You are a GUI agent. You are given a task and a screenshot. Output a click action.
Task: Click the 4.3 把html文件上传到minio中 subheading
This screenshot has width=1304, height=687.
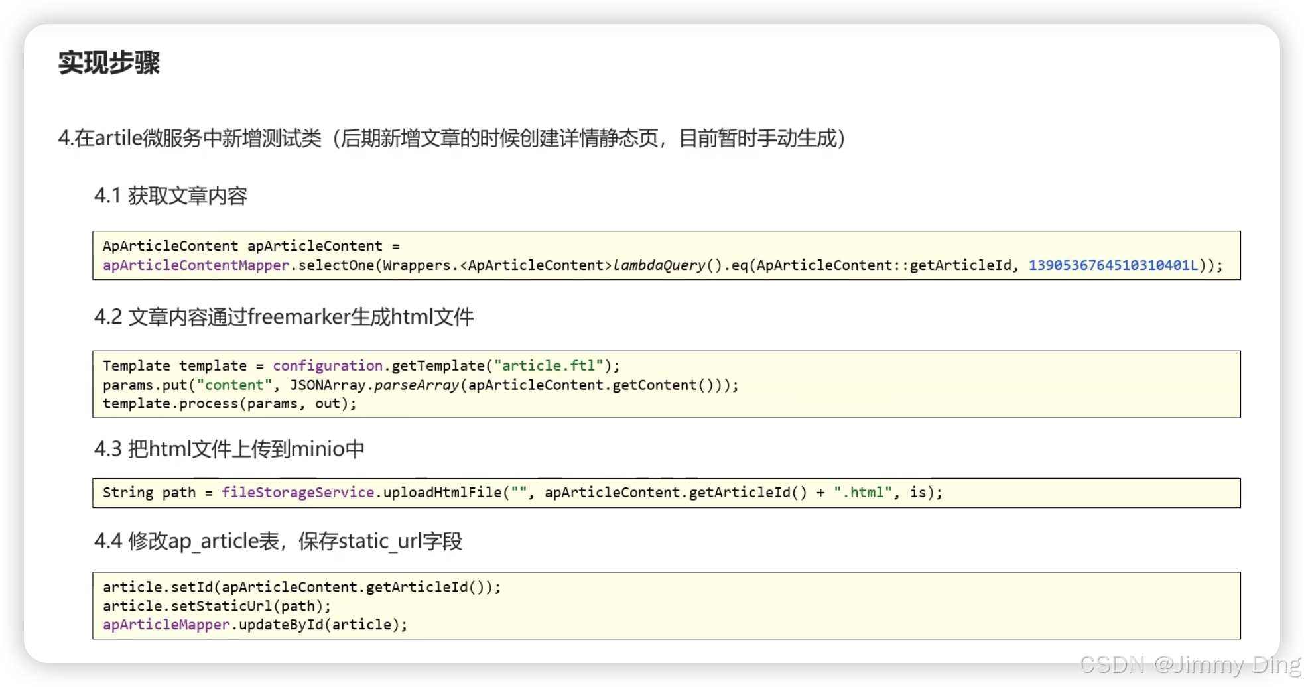[229, 449]
